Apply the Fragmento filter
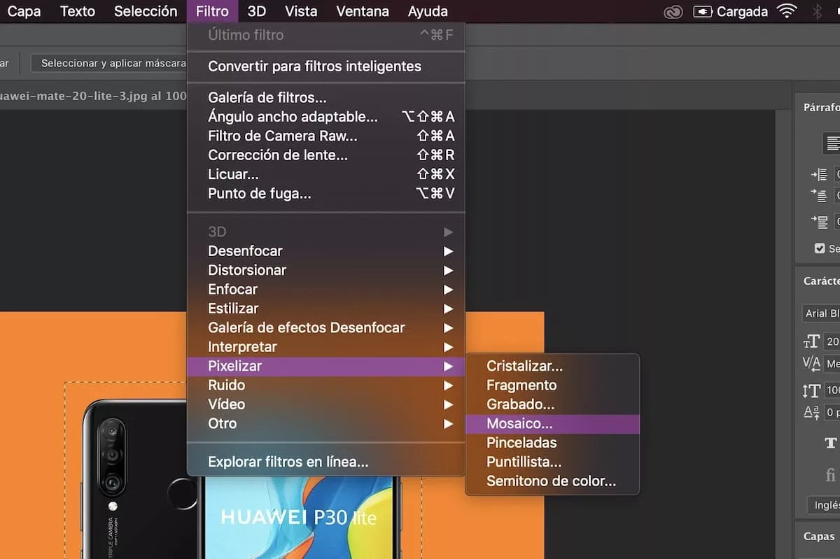This screenshot has width=840, height=559. 552,385
